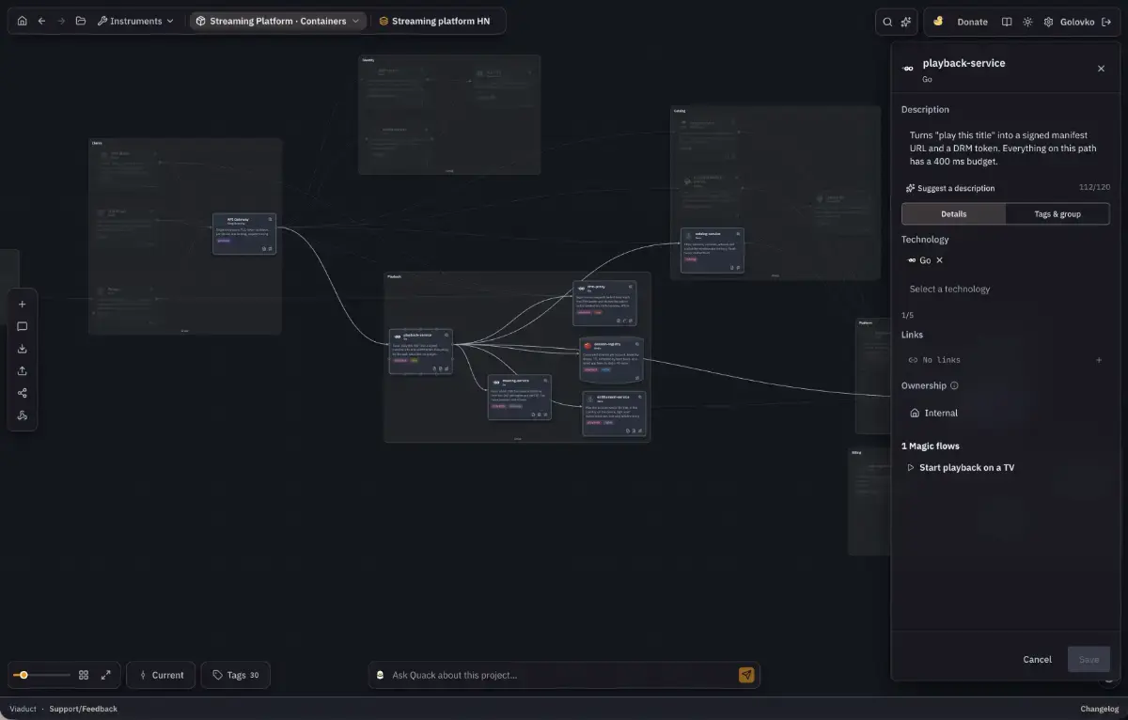Click the Cancel button

coord(1037,659)
